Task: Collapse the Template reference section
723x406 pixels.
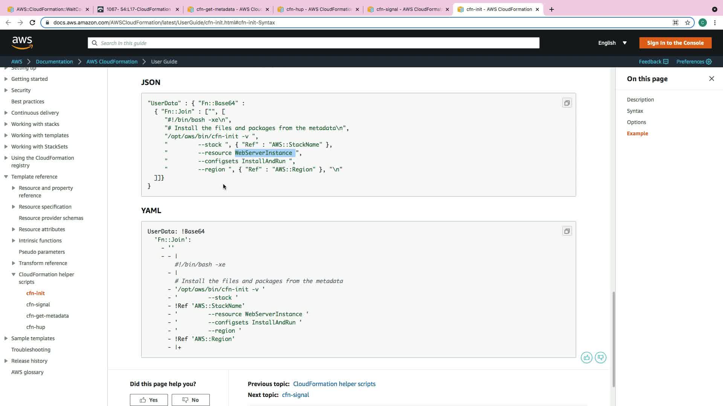Action: [6, 177]
